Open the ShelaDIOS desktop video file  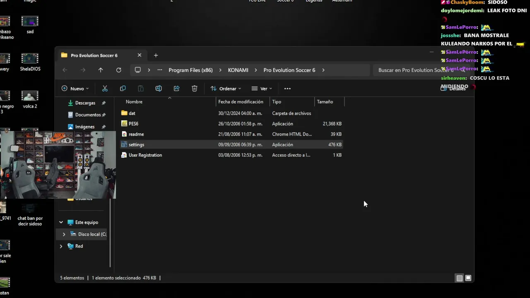point(30,62)
